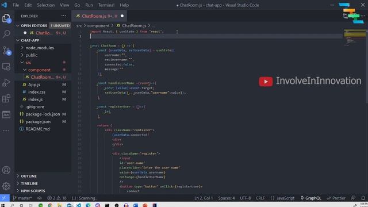Open index.js in the explorer
The height and width of the screenshot is (207, 368).
click(x=35, y=99)
